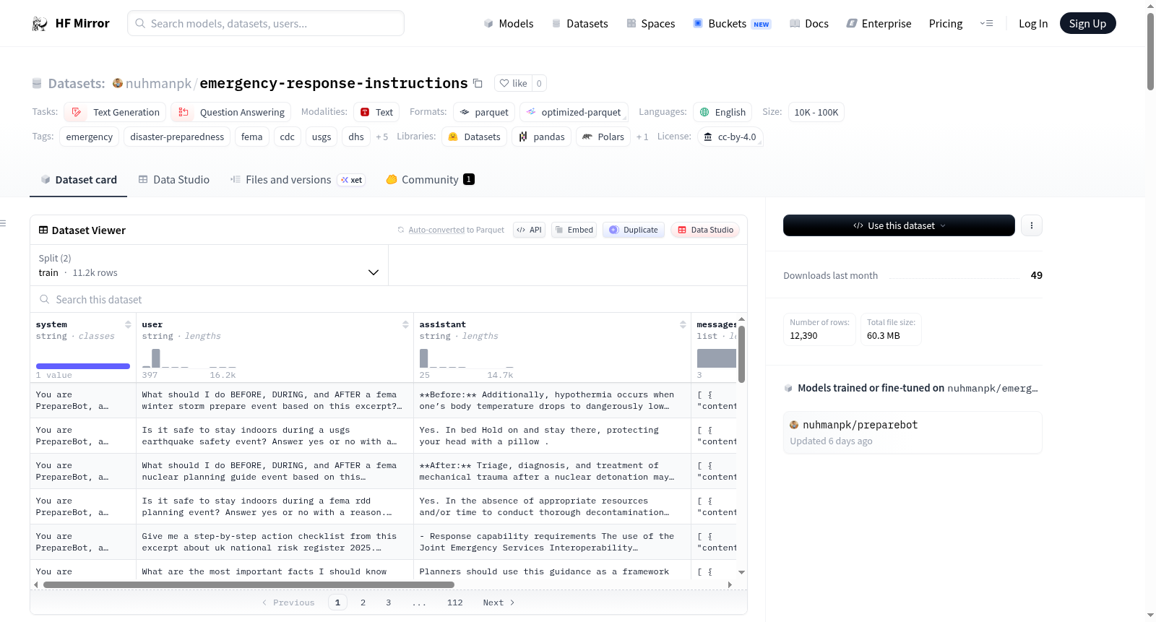This screenshot has width=1156, height=622.
Task: Open Data Studio from the viewer header
Action: (705, 230)
